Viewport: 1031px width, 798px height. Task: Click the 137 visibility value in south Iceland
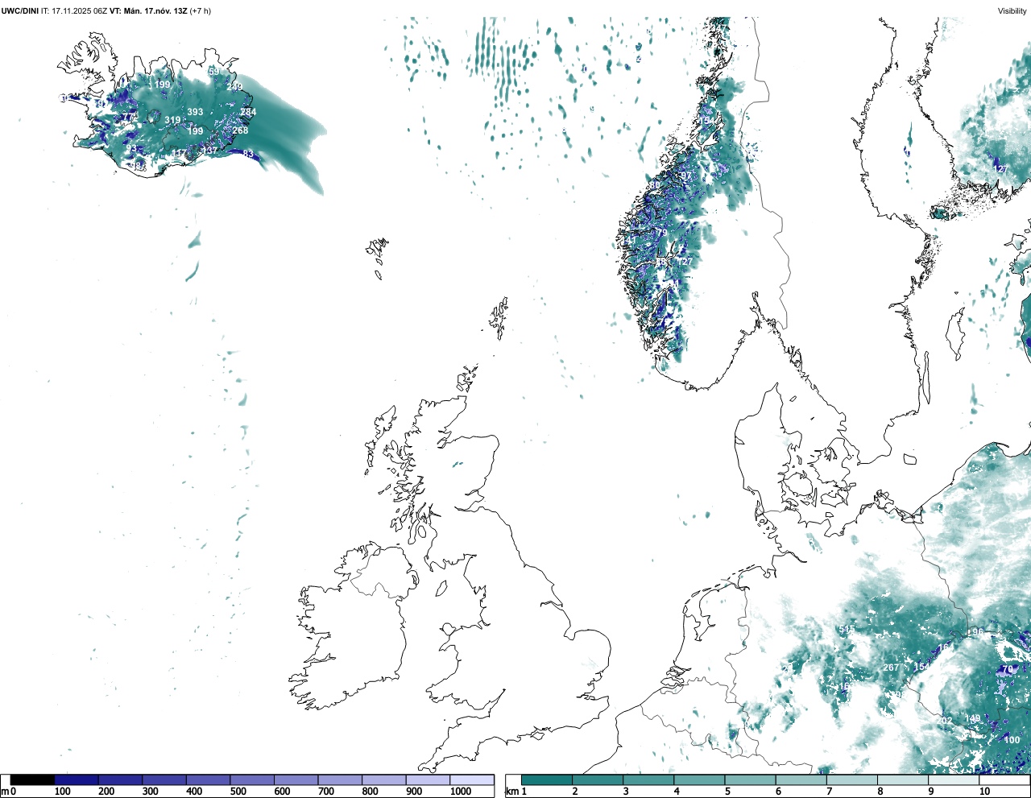(x=209, y=151)
